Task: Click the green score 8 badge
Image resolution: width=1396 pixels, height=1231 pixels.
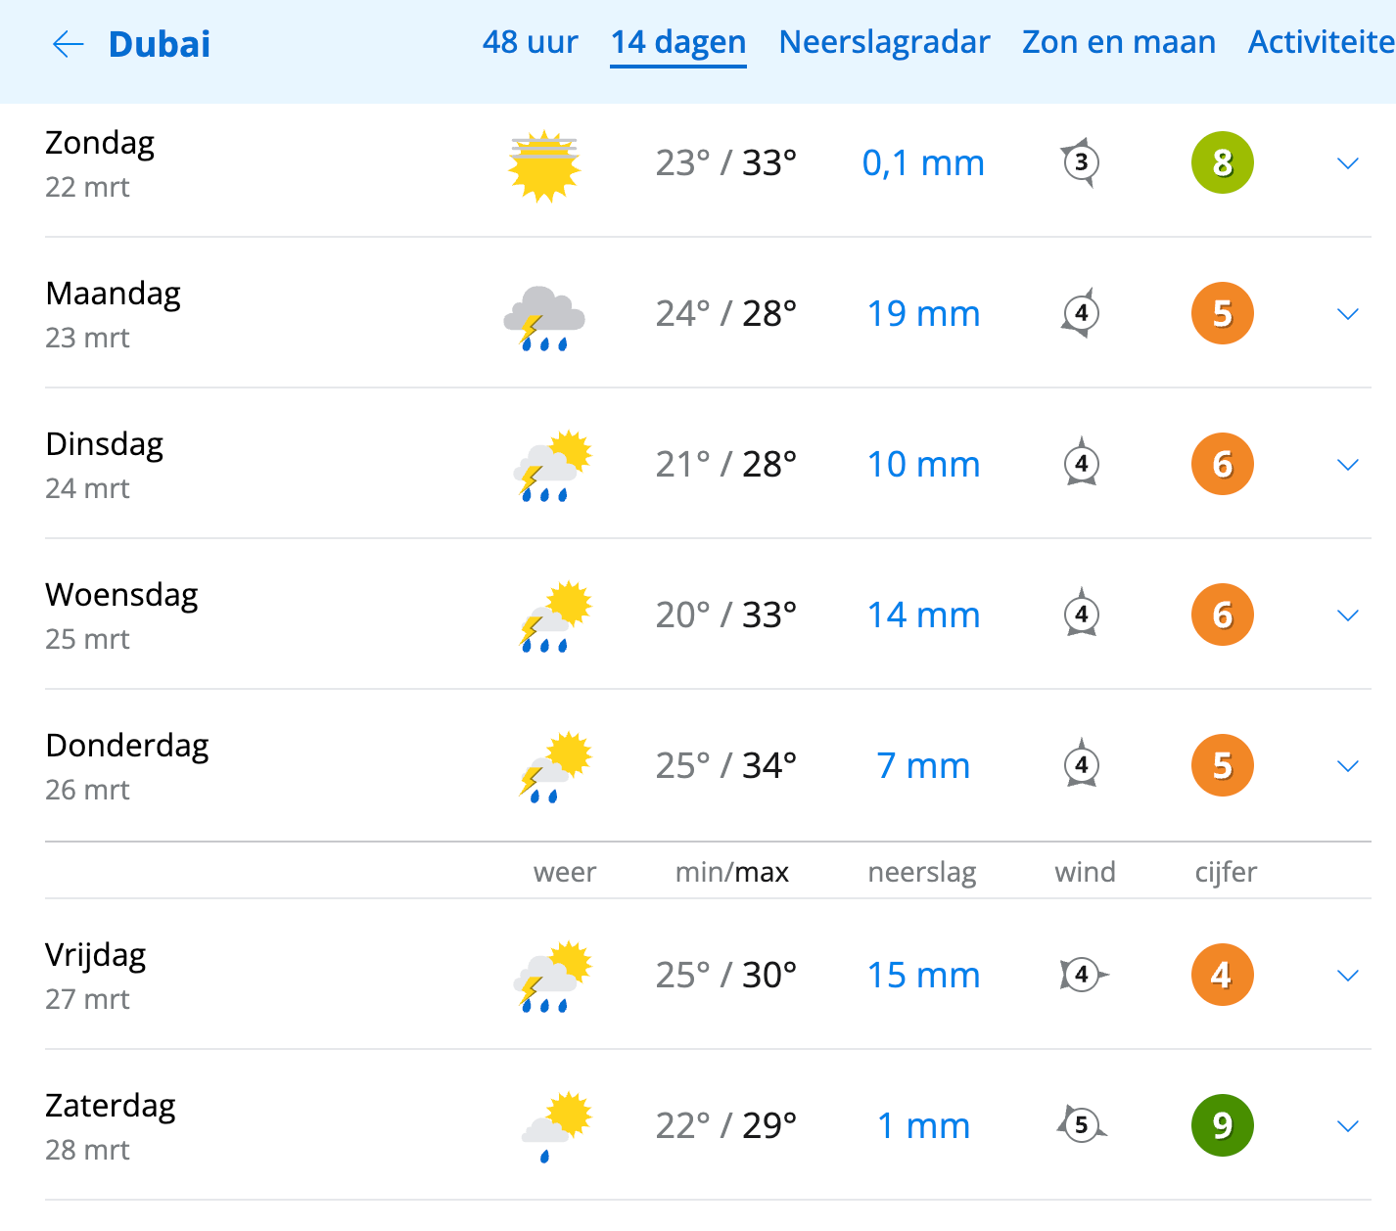Action: click(x=1222, y=162)
